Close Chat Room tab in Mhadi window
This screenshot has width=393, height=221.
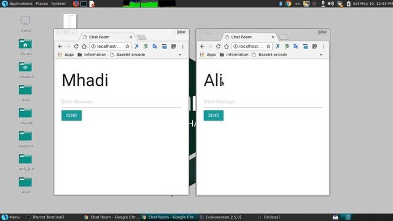131,37
